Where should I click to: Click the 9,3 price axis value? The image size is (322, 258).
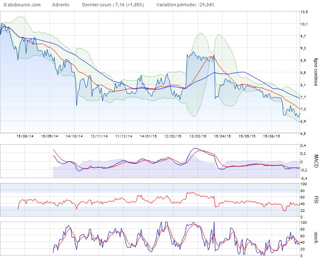tap(303, 48)
